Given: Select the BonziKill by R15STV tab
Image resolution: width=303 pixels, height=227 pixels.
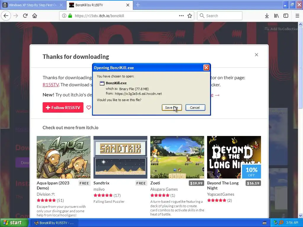Looking at the screenshot, I should [x=99, y=5].
